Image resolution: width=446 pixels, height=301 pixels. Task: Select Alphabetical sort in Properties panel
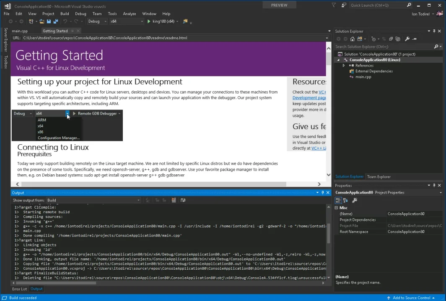(345, 200)
